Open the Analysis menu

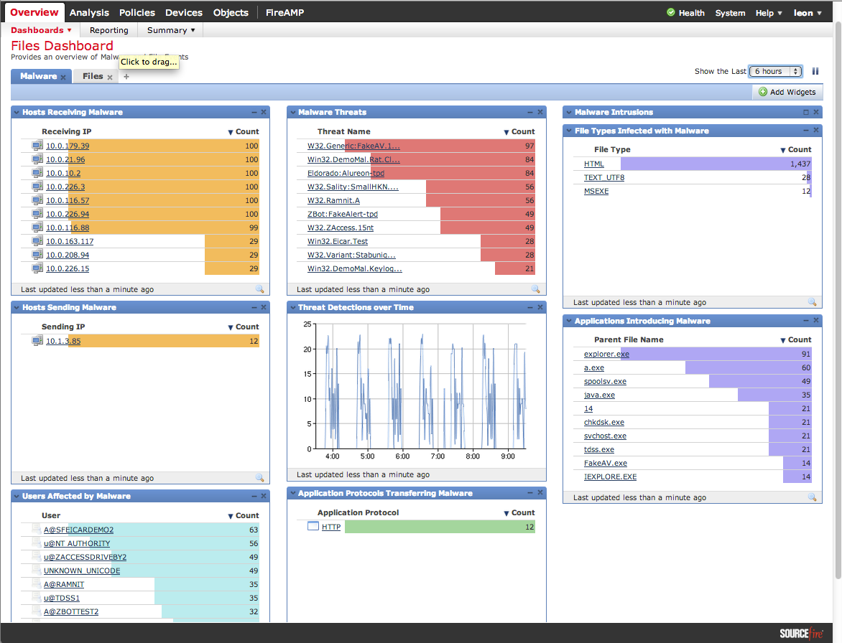coord(89,12)
